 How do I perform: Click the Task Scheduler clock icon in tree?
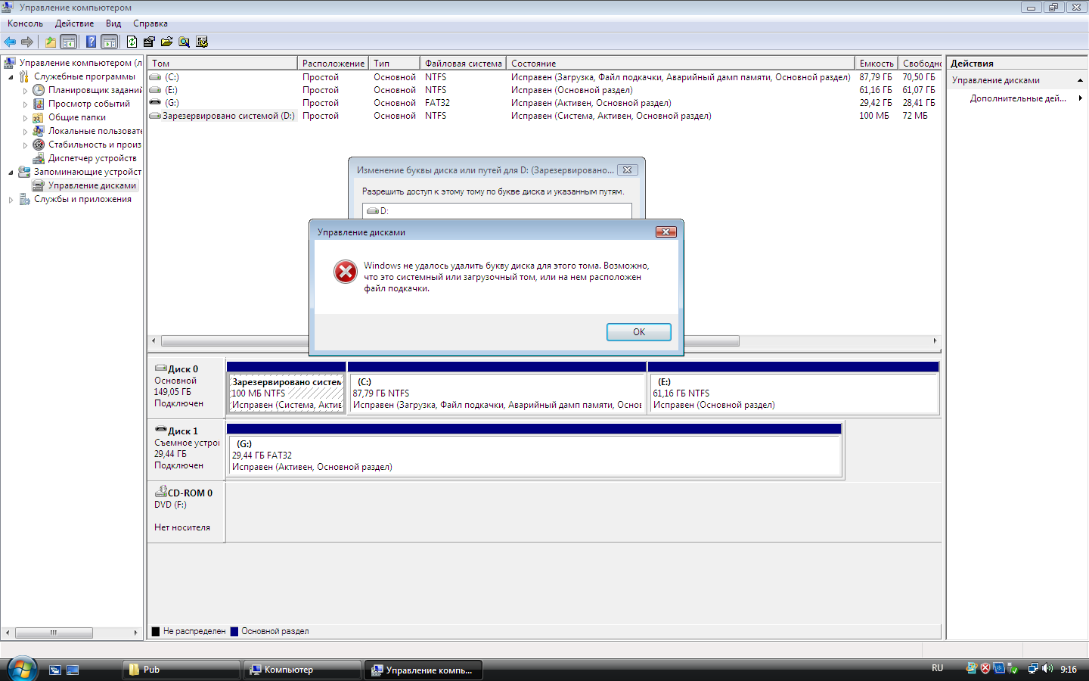click(39, 90)
